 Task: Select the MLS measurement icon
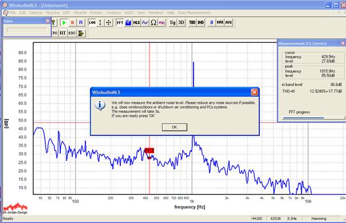pos(136,22)
